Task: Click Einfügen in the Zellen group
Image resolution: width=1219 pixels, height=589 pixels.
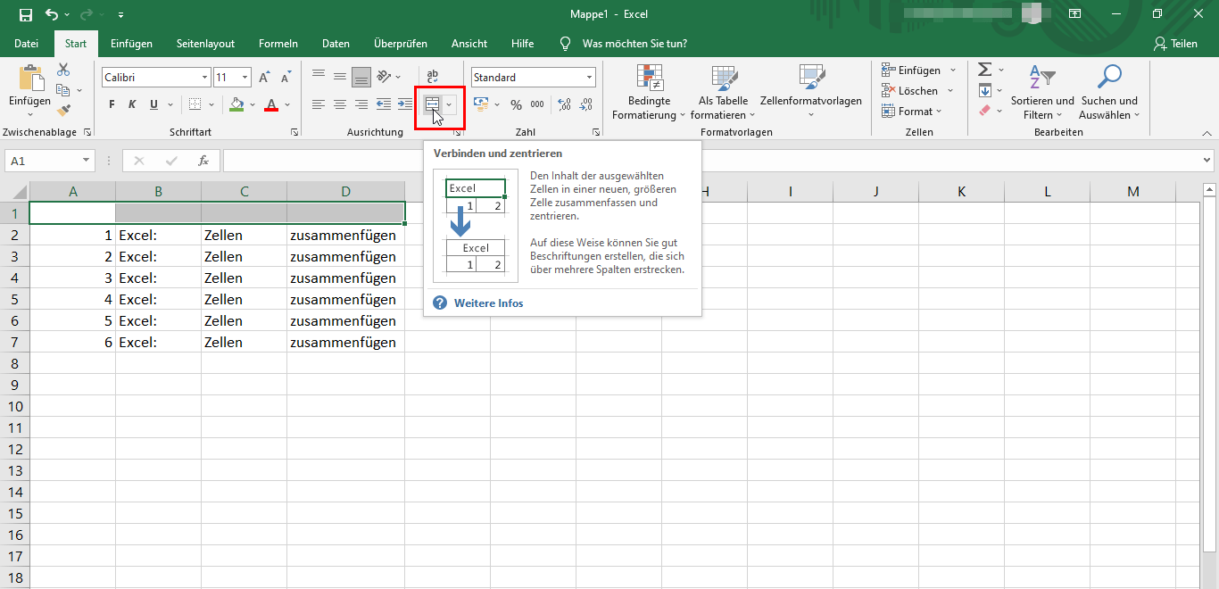Action: tap(918, 70)
